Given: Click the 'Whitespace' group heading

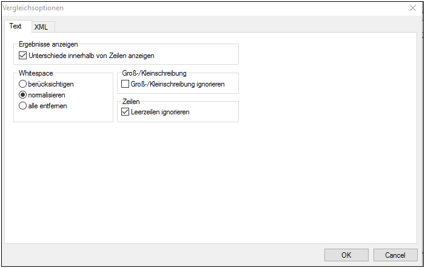Looking at the screenshot, I should [x=36, y=73].
